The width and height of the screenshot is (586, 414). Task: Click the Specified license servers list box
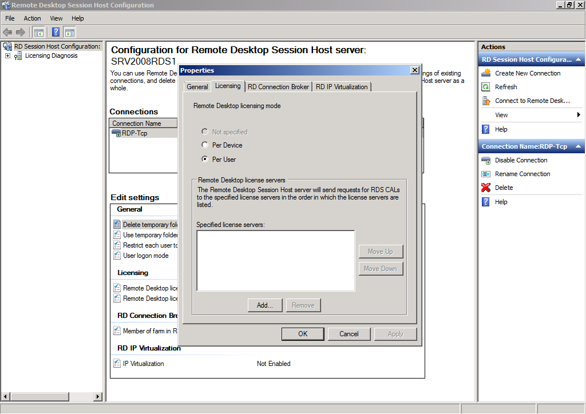276,261
